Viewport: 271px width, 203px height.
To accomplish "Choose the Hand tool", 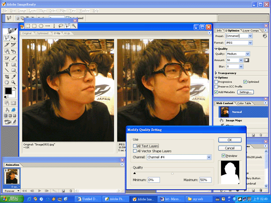I will pos(7,82).
